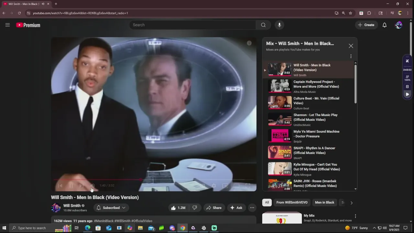Screen dimensions: 414x233
Task: Dislike the Men In Black video
Action: [x=195, y=208]
